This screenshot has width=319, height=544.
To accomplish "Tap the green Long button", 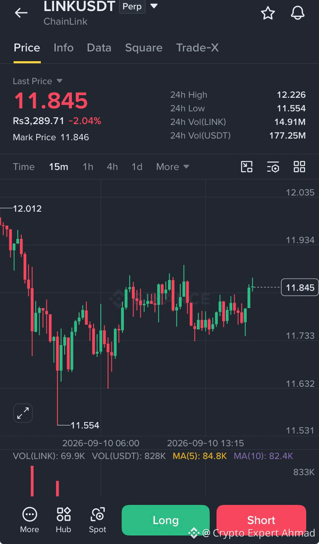I will (x=165, y=520).
